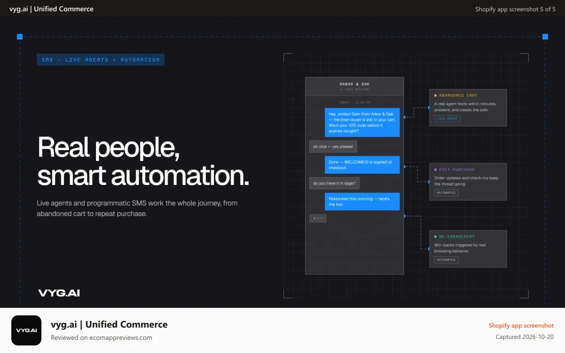Click 'Win-backs triggered by real browsing behavior' text
Image resolution: width=565 pixels, height=353 pixels.
pos(460,248)
